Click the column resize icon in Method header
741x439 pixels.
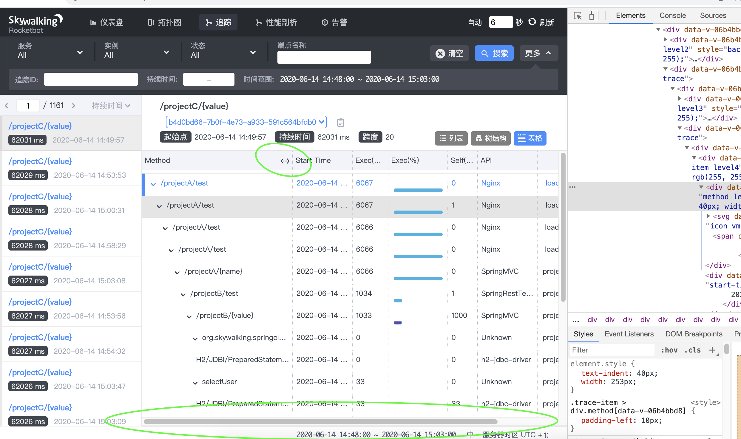(x=285, y=161)
